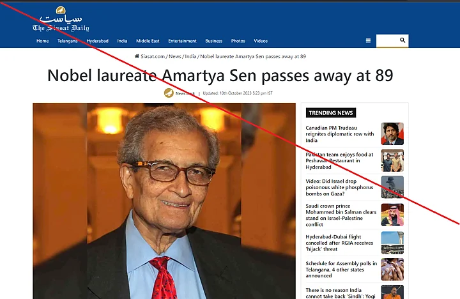Screen dimensions: 460x299
Task: Click the Israel white phosphorus thumbnail
Action: click(x=392, y=187)
